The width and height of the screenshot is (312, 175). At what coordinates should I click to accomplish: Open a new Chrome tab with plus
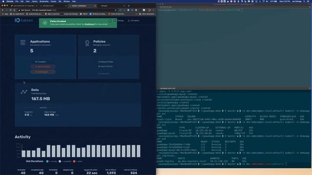129,6
